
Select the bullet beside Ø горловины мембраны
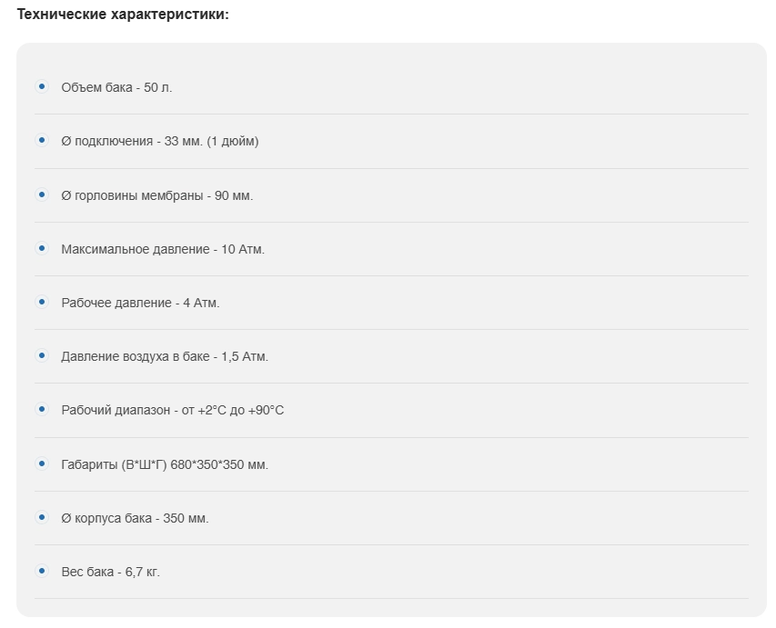click(x=42, y=194)
